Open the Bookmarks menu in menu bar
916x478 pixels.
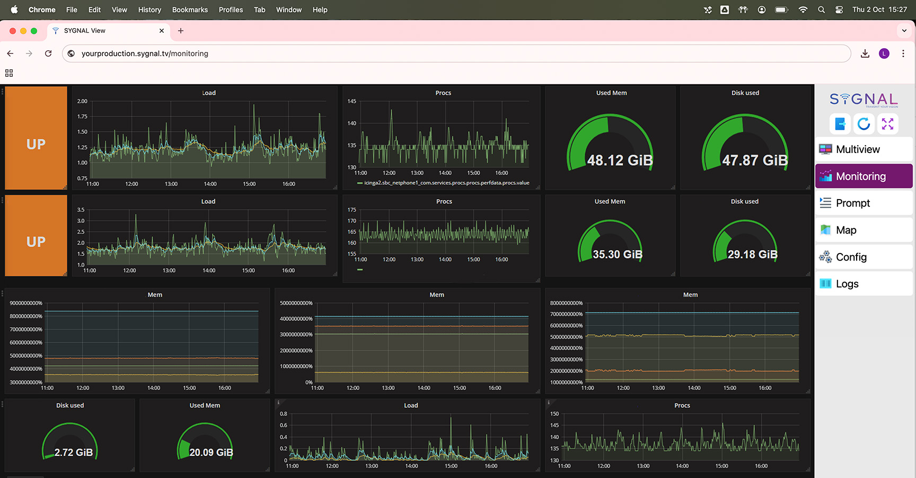[190, 10]
